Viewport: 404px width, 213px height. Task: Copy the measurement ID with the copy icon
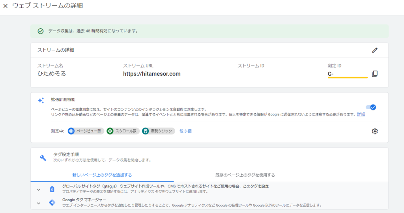pos(374,74)
